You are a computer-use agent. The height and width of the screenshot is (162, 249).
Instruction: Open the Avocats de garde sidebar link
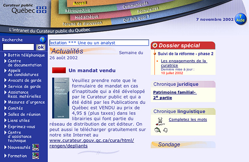tap(25, 80)
